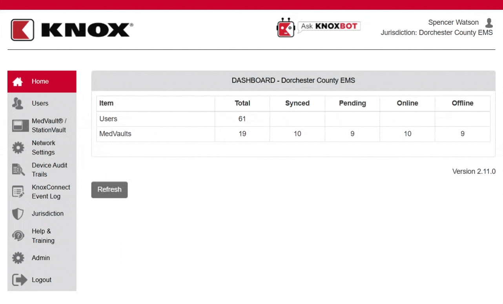Click the Users row label in table
503x304 pixels.
tap(108, 119)
